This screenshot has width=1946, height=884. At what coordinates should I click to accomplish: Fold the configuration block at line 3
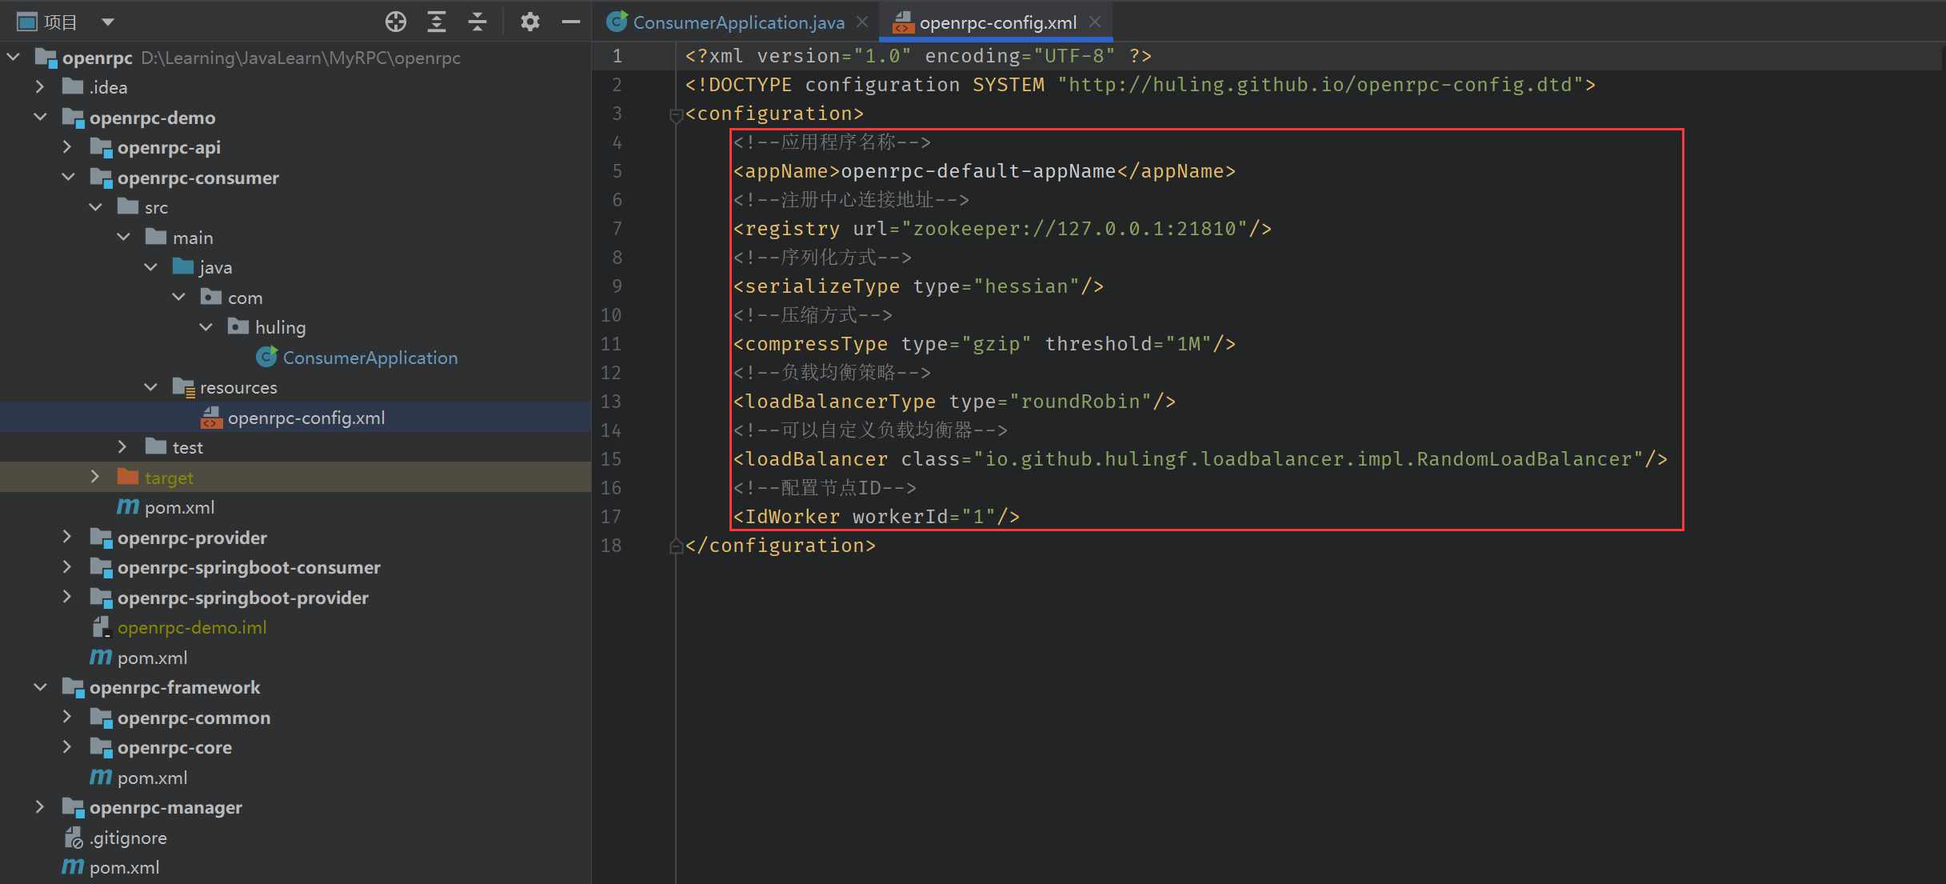tap(675, 114)
